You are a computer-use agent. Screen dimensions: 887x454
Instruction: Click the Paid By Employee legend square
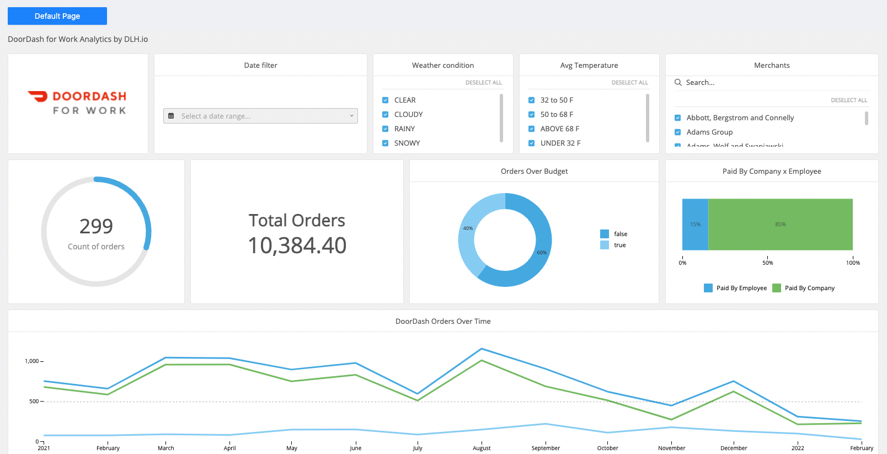708,288
